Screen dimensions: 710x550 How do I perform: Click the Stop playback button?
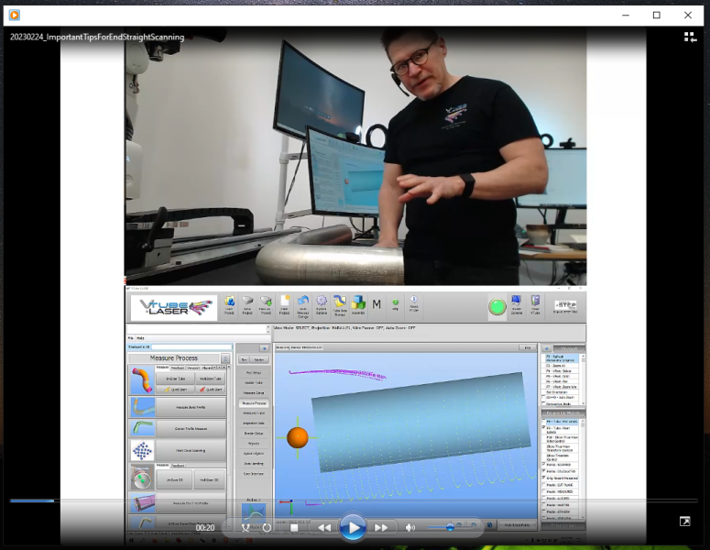point(294,528)
